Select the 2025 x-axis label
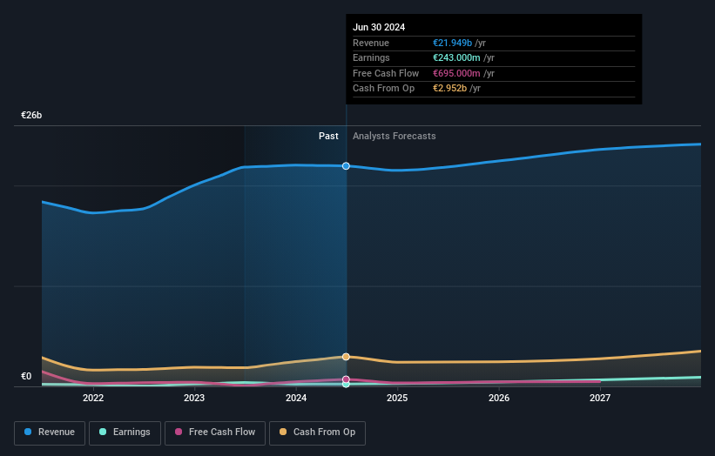The height and width of the screenshot is (456, 715). 397,398
